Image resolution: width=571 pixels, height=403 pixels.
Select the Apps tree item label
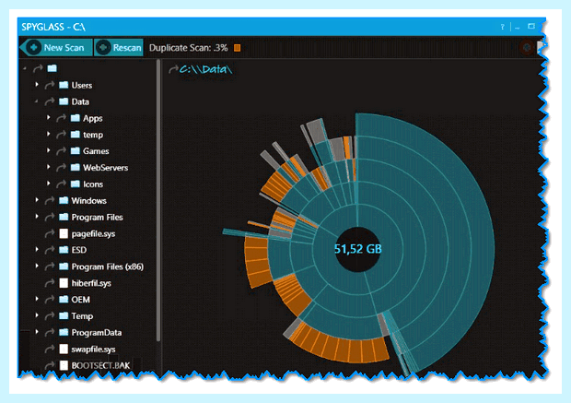92,118
